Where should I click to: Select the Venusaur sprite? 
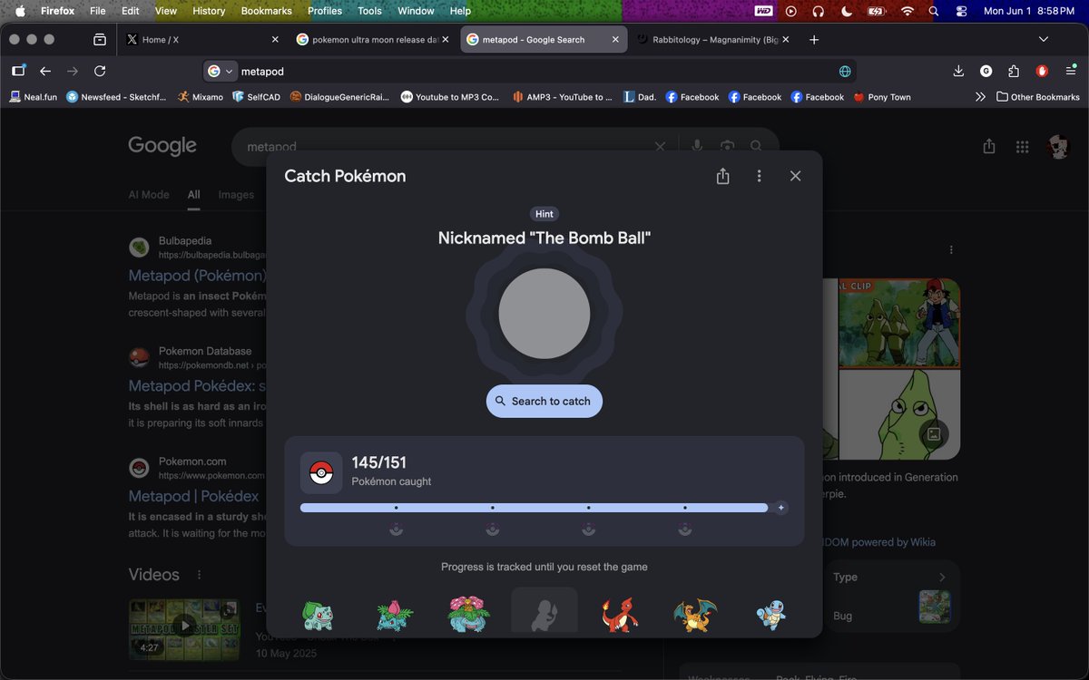click(x=469, y=614)
